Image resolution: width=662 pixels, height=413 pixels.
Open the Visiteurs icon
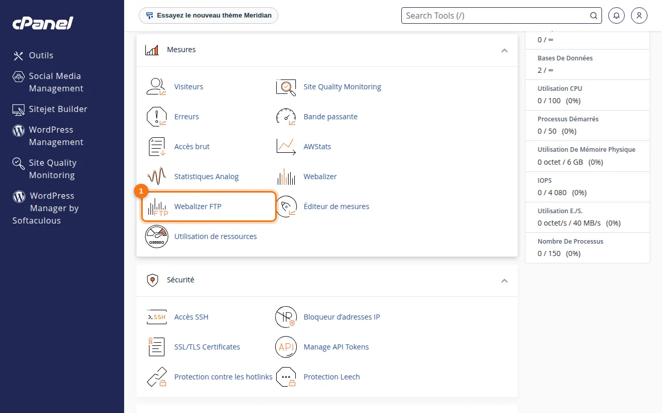pyautogui.click(x=157, y=87)
